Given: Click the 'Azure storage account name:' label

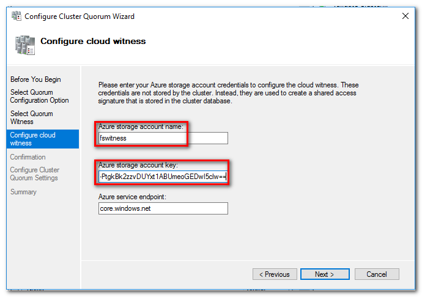Looking at the screenshot, I should [x=141, y=127].
